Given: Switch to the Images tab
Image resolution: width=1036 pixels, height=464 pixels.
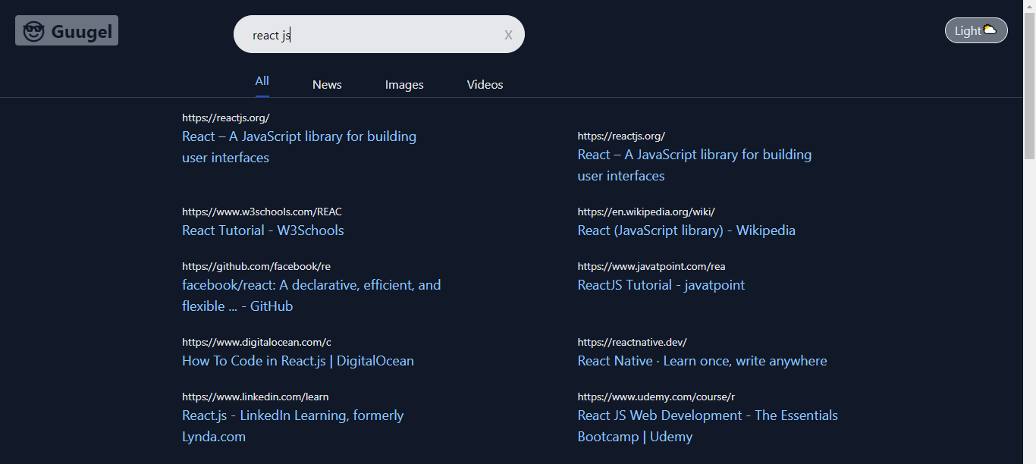Looking at the screenshot, I should pyautogui.click(x=404, y=84).
